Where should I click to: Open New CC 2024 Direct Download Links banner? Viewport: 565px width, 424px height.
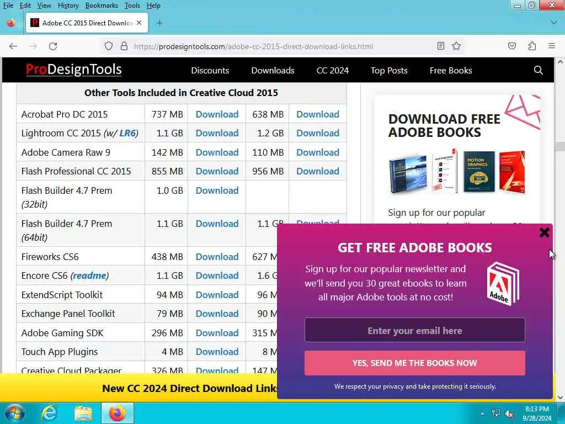[189, 388]
